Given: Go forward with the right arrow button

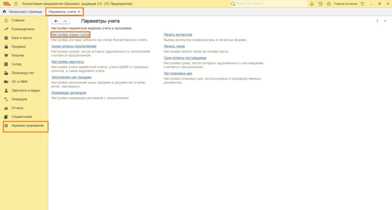Looking at the screenshot, I should pyautogui.click(x=65, y=21).
